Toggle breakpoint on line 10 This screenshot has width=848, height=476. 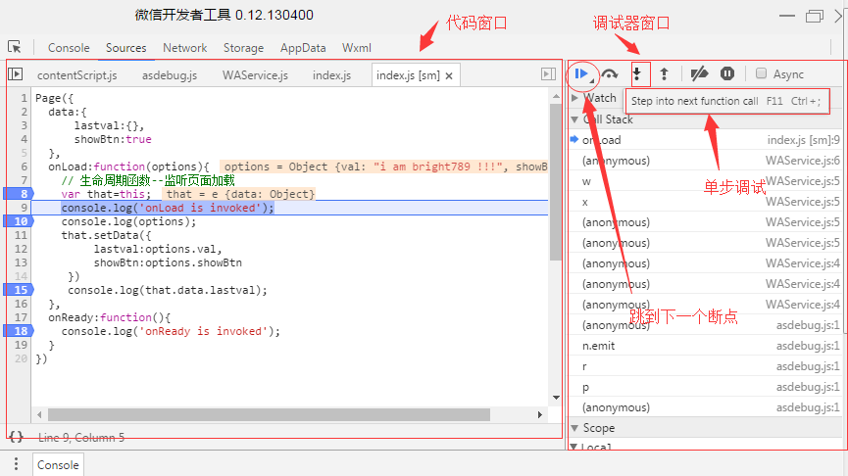click(x=19, y=221)
